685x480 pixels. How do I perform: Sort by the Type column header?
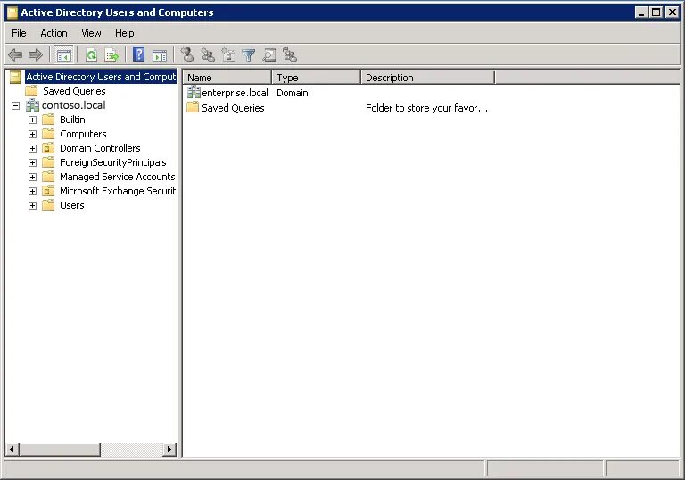(317, 78)
